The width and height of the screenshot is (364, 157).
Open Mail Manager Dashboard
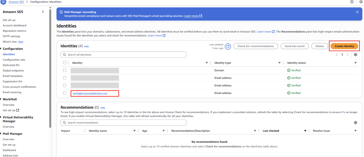tap(9, 150)
